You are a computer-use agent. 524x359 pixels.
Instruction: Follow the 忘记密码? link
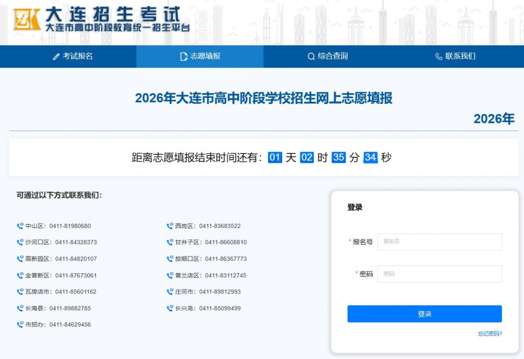click(x=490, y=334)
